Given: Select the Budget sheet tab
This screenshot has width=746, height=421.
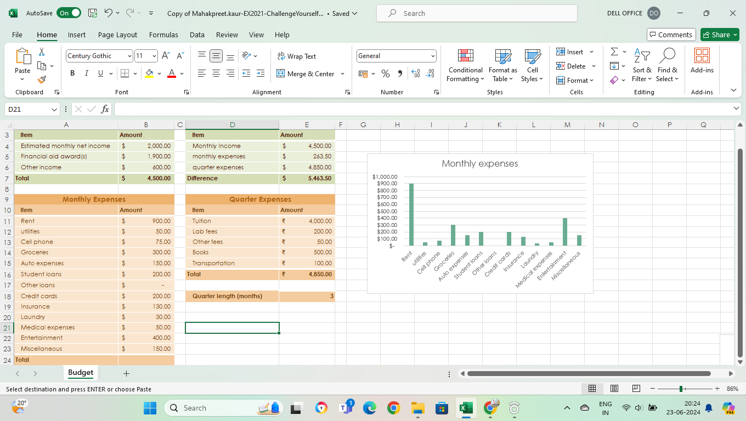Looking at the screenshot, I should pyautogui.click(x=81, y=373).
